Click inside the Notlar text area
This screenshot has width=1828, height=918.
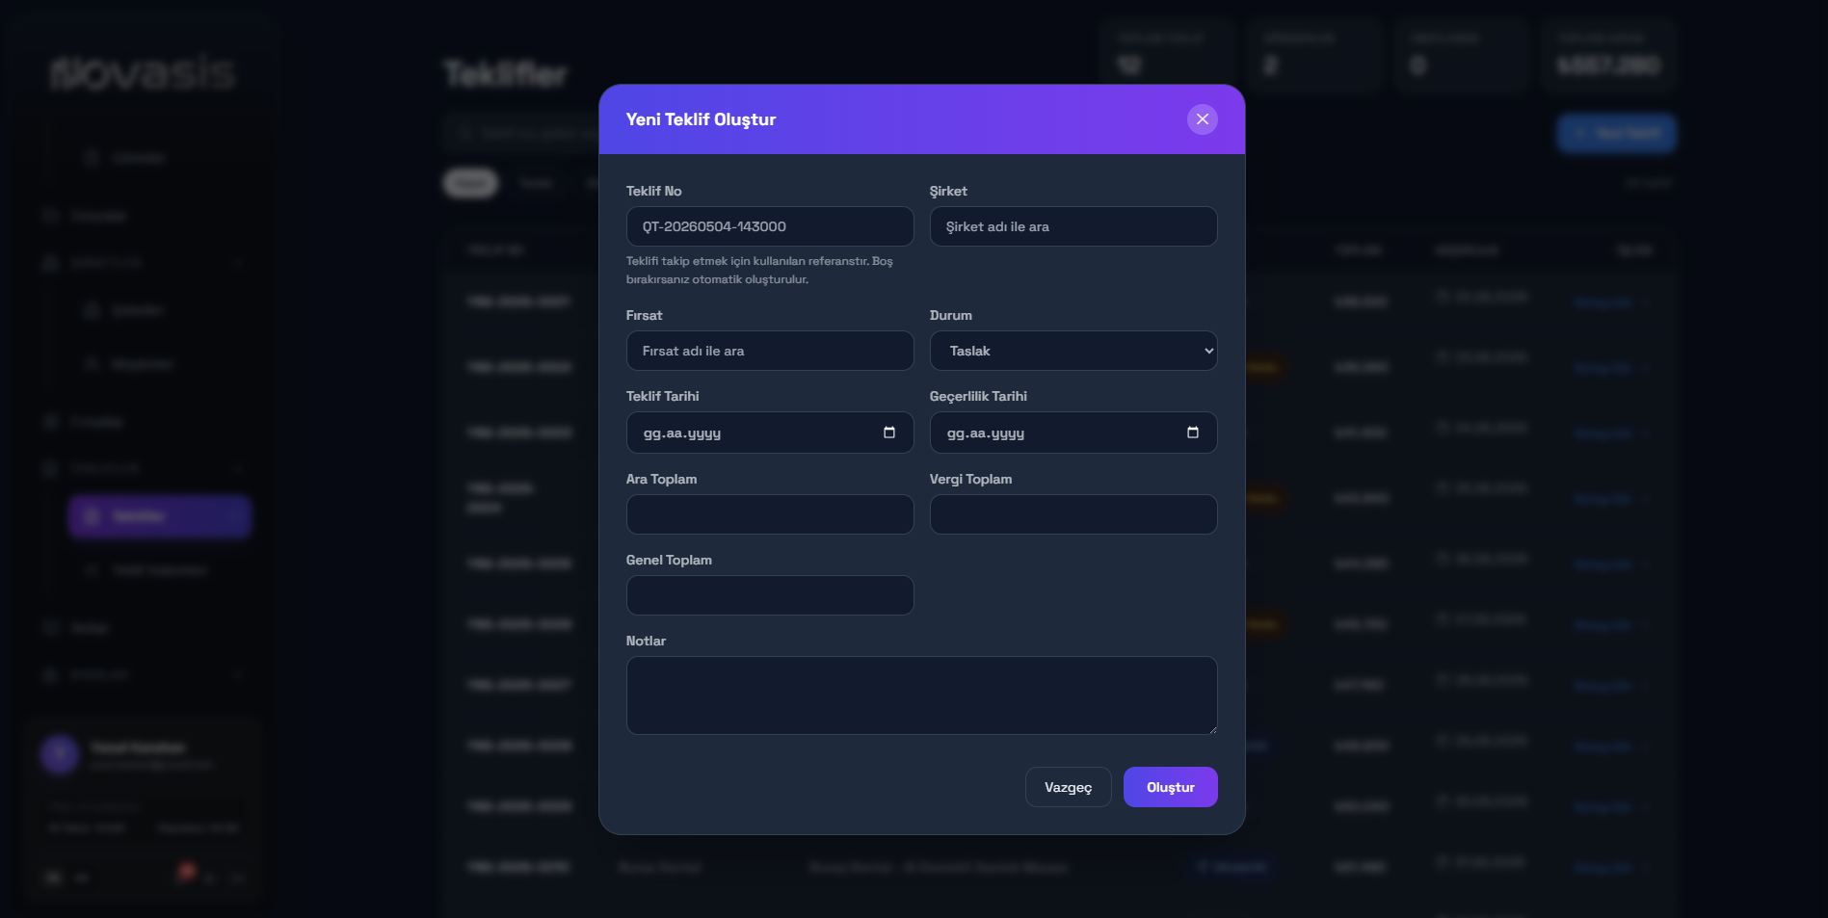coord(921,695)
